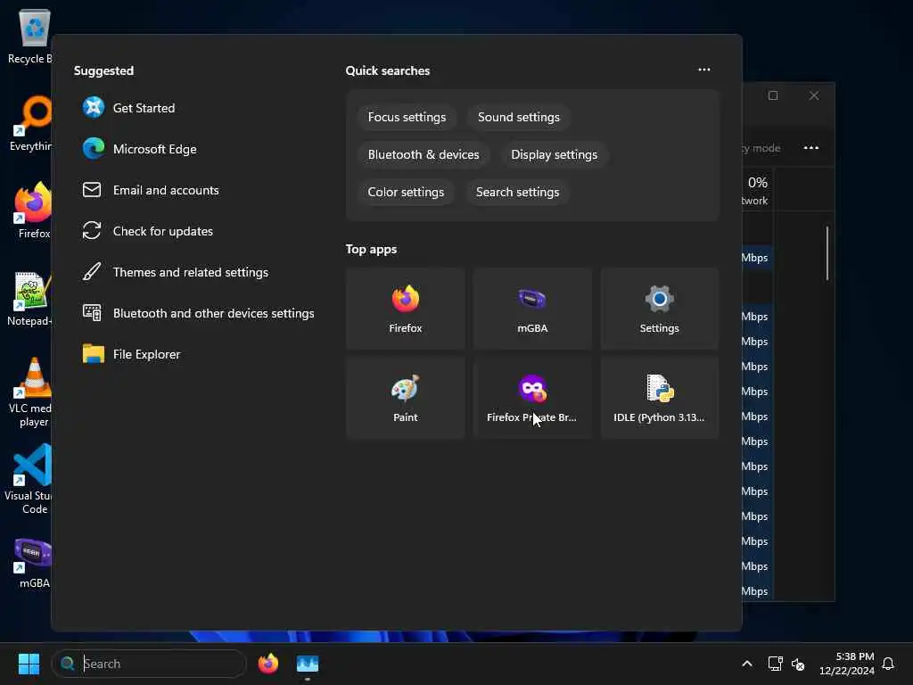
Task: Show hidden system tray icons
Action: (747, 664)
